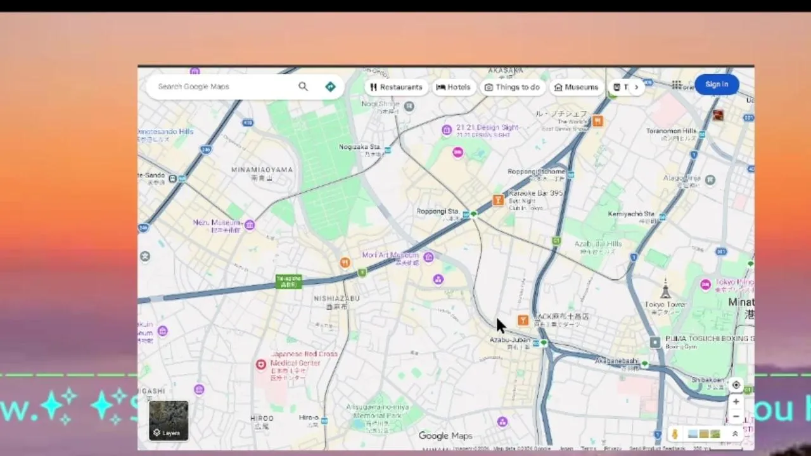Zoom out with the minus button
This screenshot has height=456, width=811.
pos(736,417)
